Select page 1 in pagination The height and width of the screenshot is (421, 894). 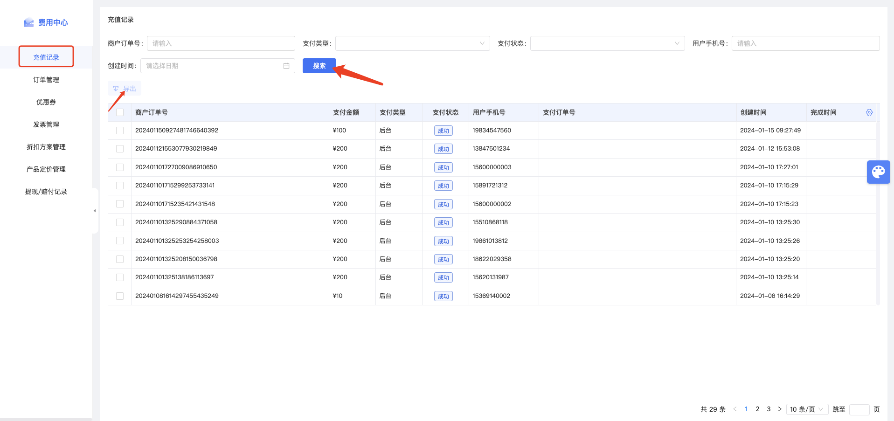(x=746, y=409)
